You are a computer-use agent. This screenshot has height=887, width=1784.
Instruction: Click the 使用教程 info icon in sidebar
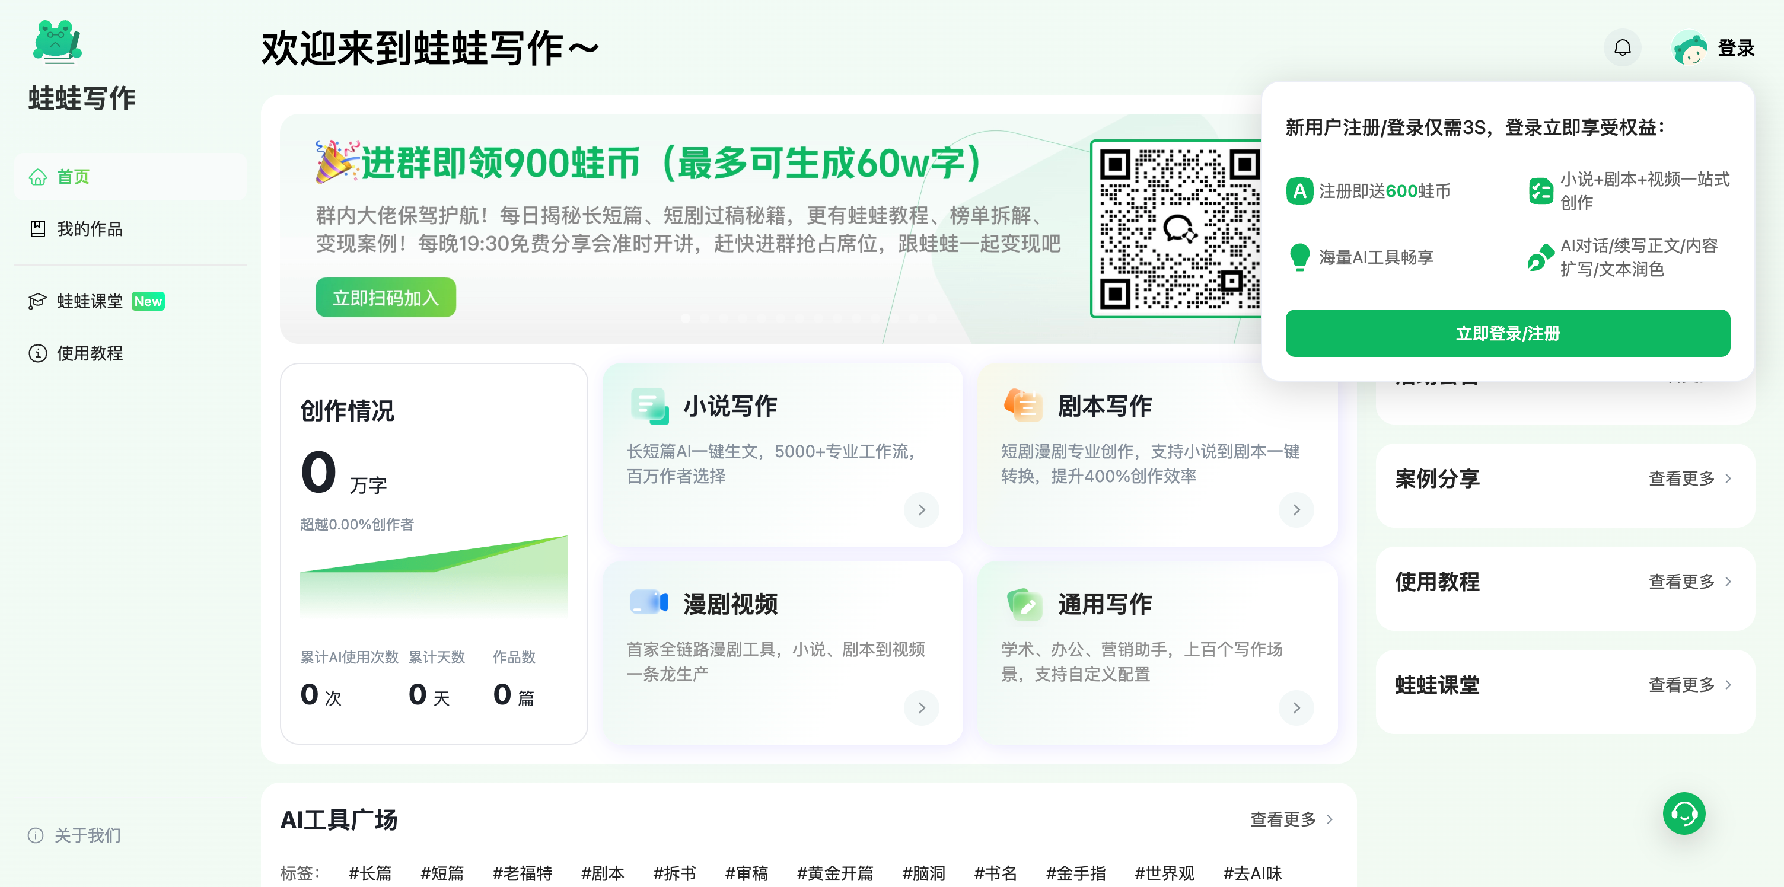(x=38, y=354)
